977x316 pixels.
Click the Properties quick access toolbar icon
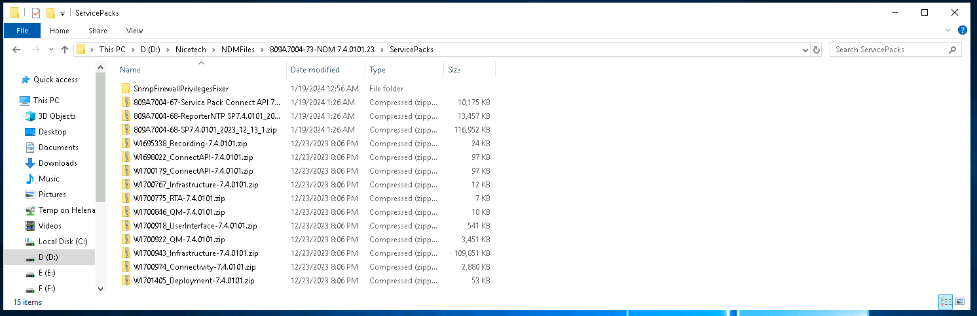click(36, 13)
